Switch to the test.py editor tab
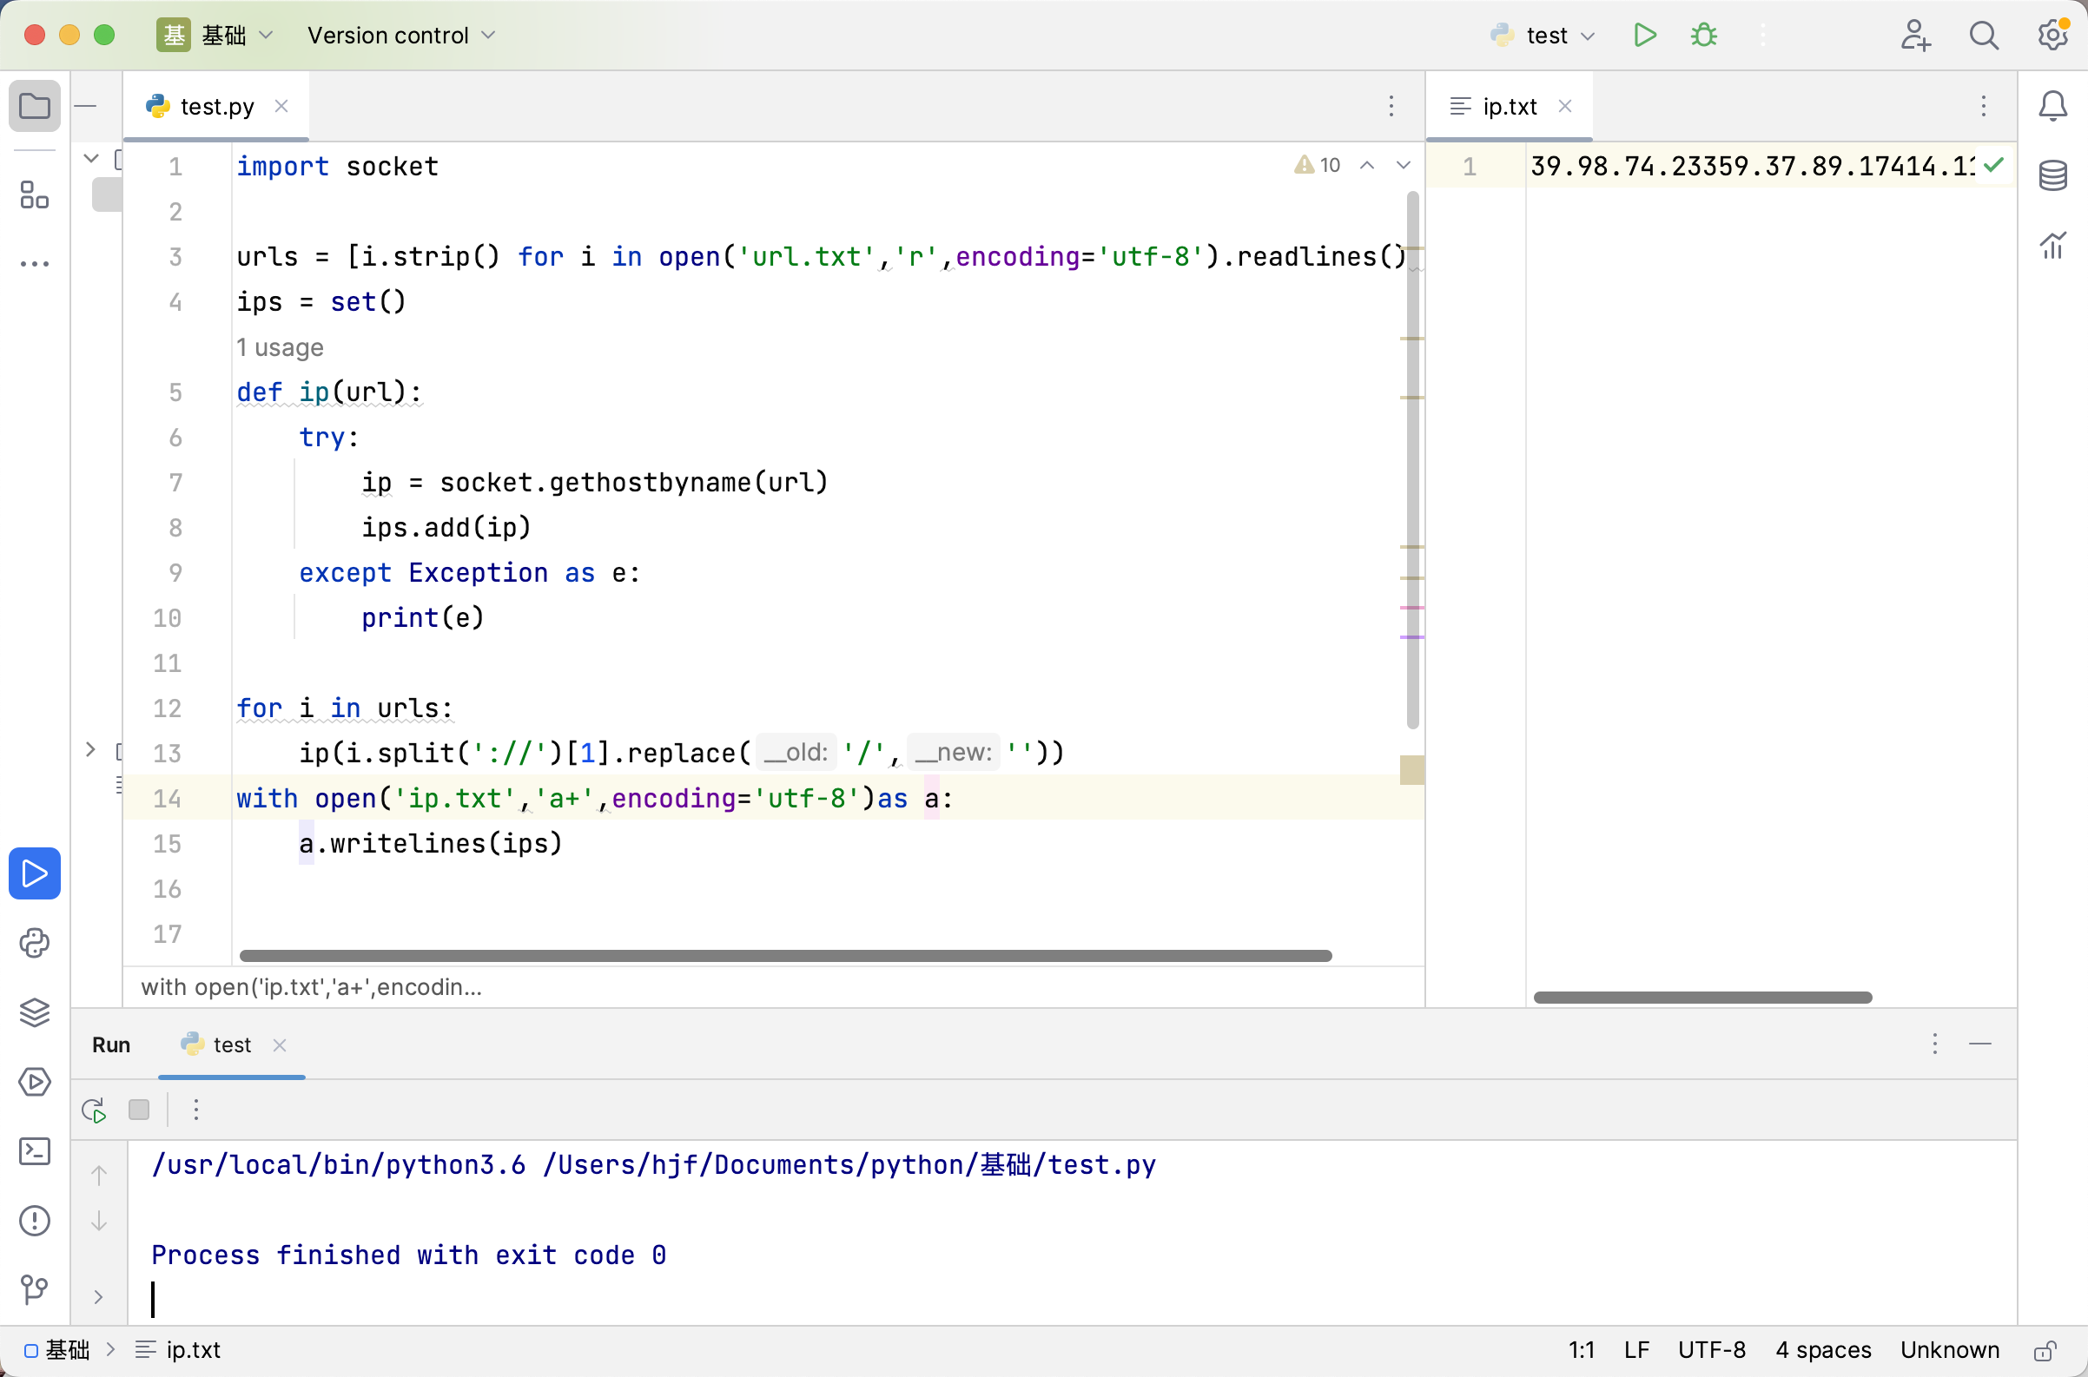This screenshot has height=1377, width=2088. click(216, 106)
